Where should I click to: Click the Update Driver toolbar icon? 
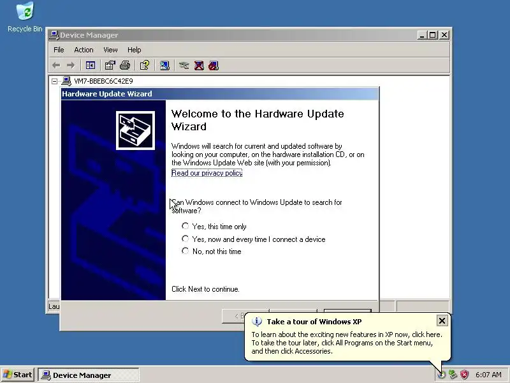(184, 66)
